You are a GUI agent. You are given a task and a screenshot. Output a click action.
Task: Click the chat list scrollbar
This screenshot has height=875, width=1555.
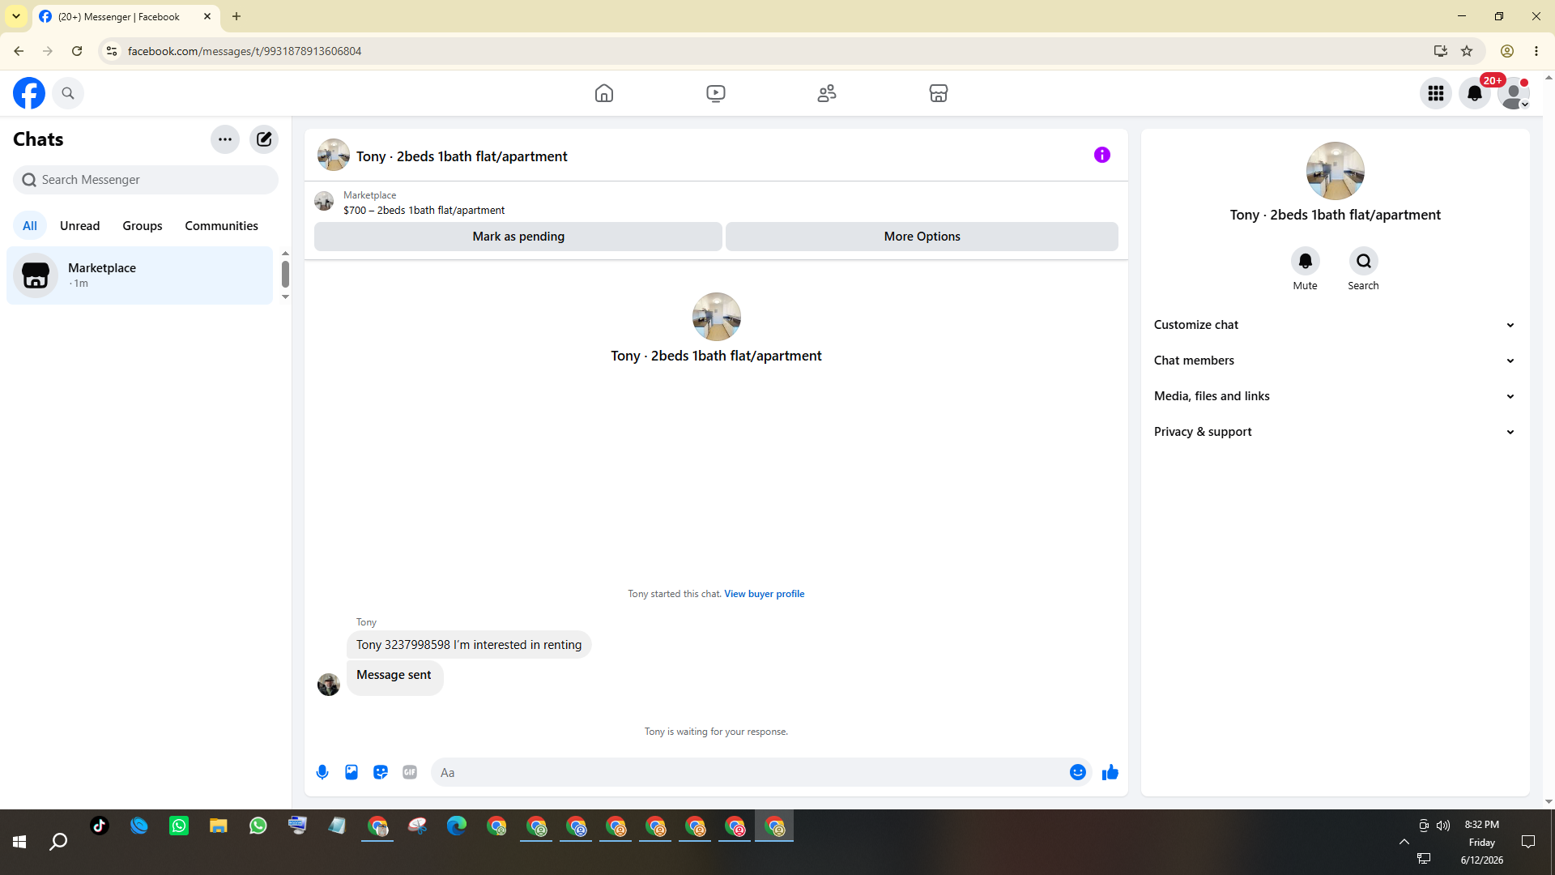coord(285,275)
